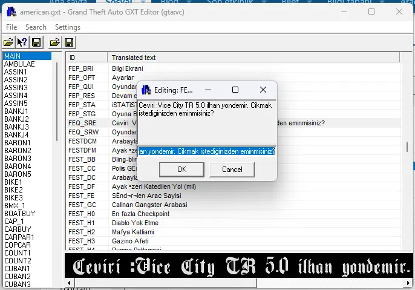Select the FEP_STA row ID
Viewport: 415px width, 290px height.
click(x=82, y=105)
